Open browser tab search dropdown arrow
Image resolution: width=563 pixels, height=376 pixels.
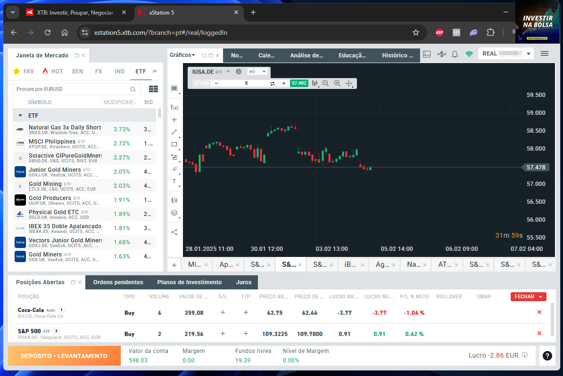pyautogui.click(x=13, y=13)
